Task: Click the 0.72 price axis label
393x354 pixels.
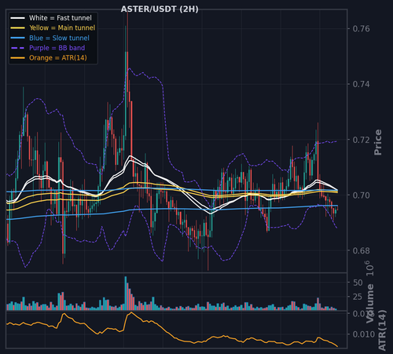Action: point(362,140)
